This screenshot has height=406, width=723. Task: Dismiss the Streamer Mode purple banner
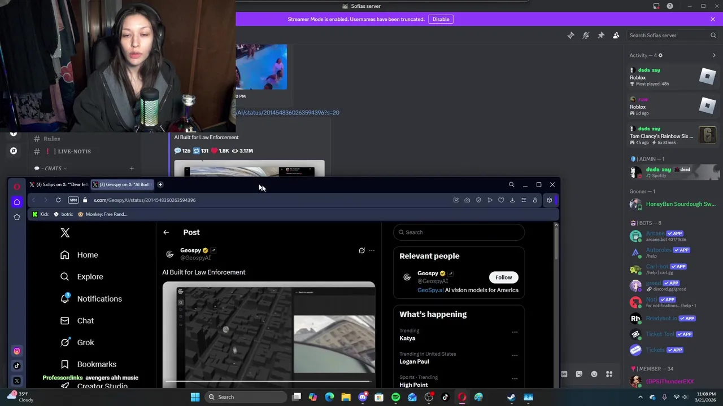(712, 19)
